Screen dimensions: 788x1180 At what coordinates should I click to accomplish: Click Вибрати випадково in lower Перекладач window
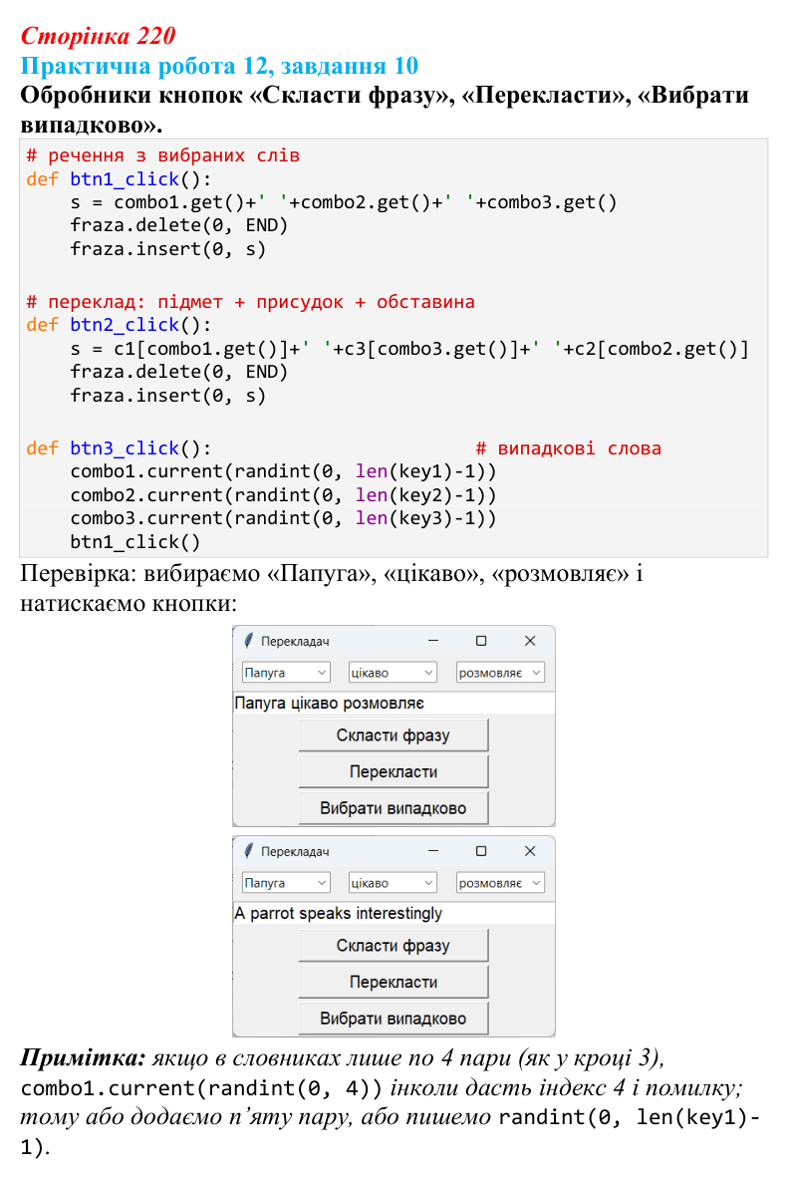click(x=394, y=1019)
